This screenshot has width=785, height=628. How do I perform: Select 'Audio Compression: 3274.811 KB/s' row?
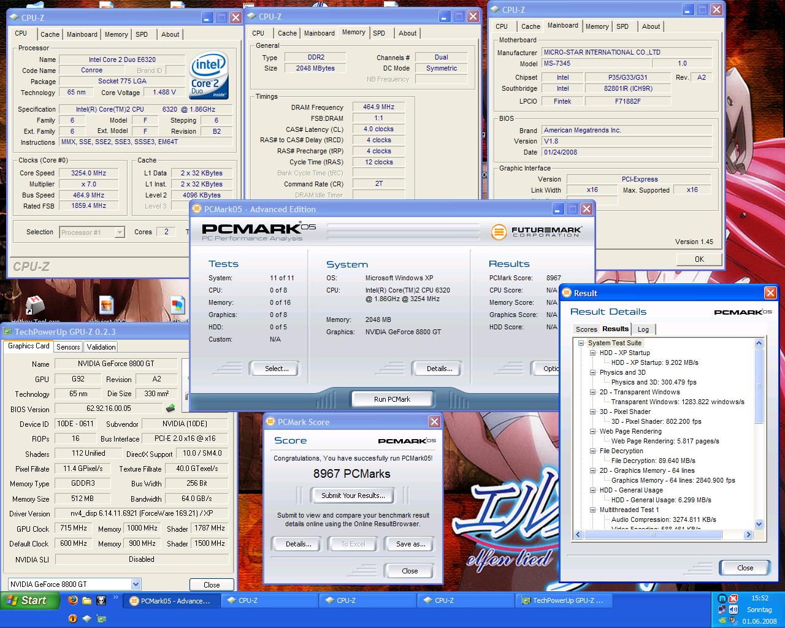coord(664,519)
